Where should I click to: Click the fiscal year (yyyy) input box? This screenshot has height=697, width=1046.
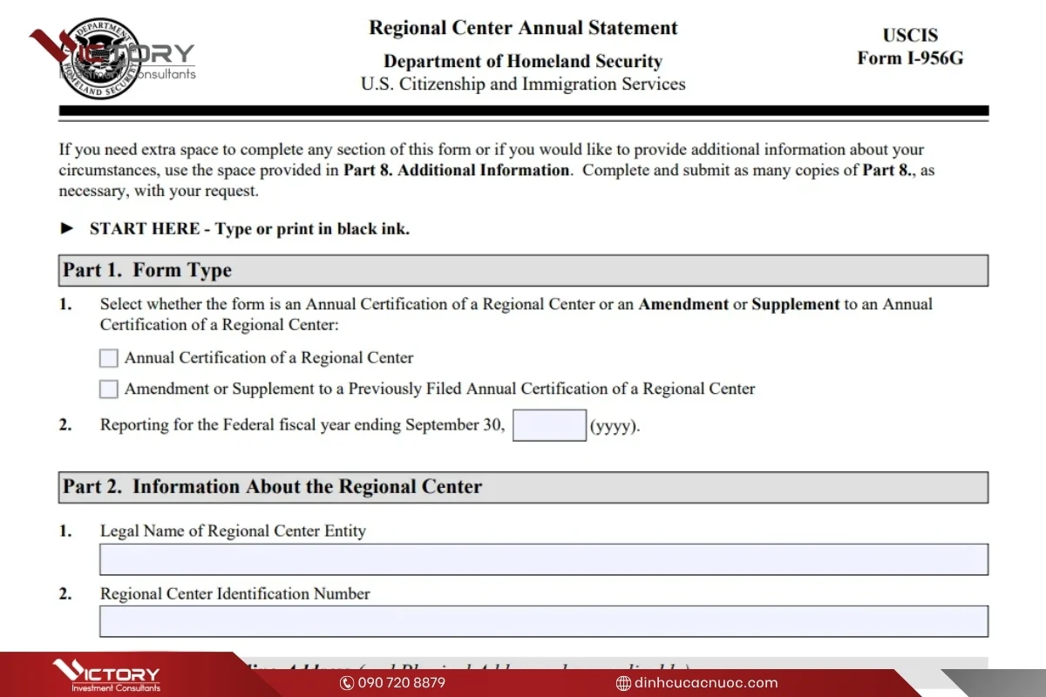[549, 426]
